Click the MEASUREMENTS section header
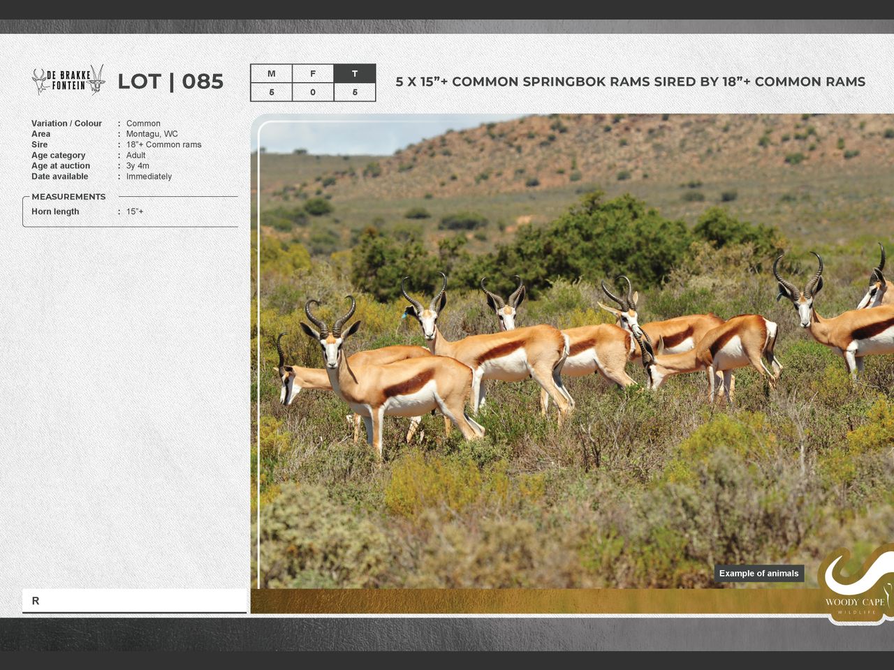This screenshot has height=670, width=894. (68, 197)
